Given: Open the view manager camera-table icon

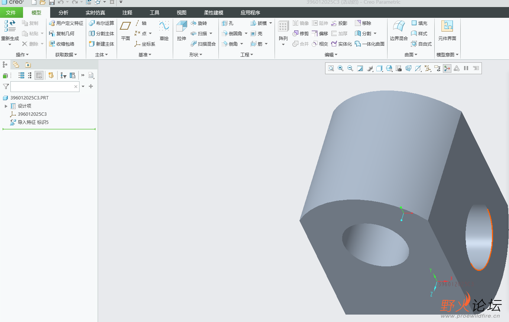Looking at the screenshot, I should (398, 68).
